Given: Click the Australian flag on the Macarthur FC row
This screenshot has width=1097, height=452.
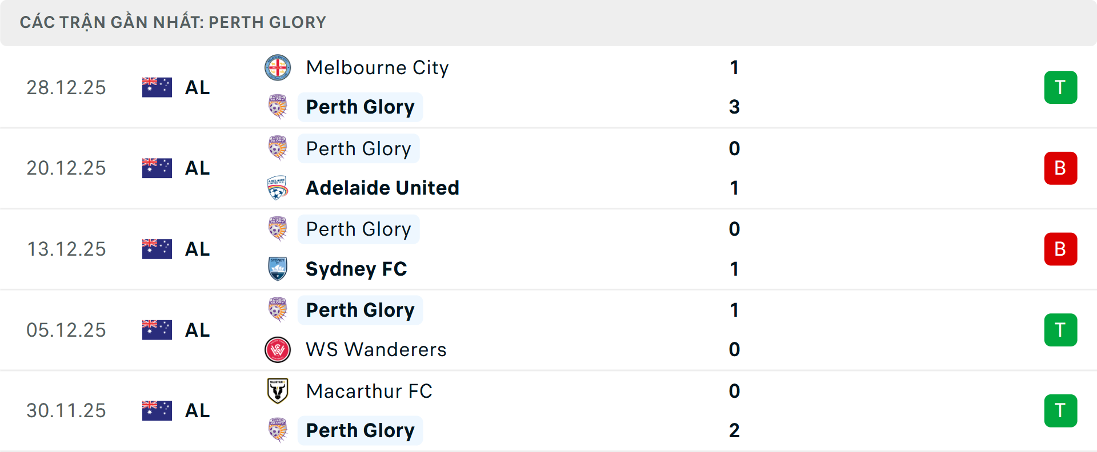Looking at the screenshot, I should tap(157, 410).
